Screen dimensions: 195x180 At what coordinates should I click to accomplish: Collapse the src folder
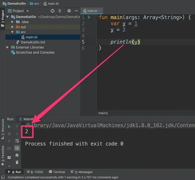point(12,32)
